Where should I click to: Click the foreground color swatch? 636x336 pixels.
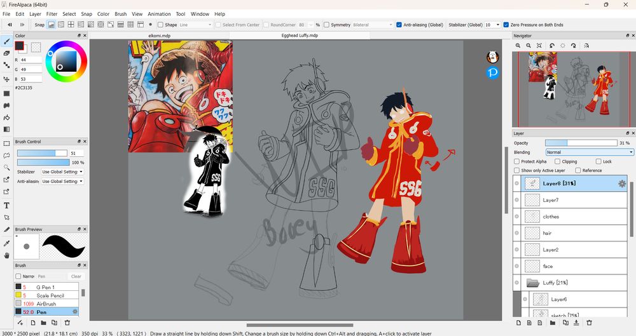19,46
